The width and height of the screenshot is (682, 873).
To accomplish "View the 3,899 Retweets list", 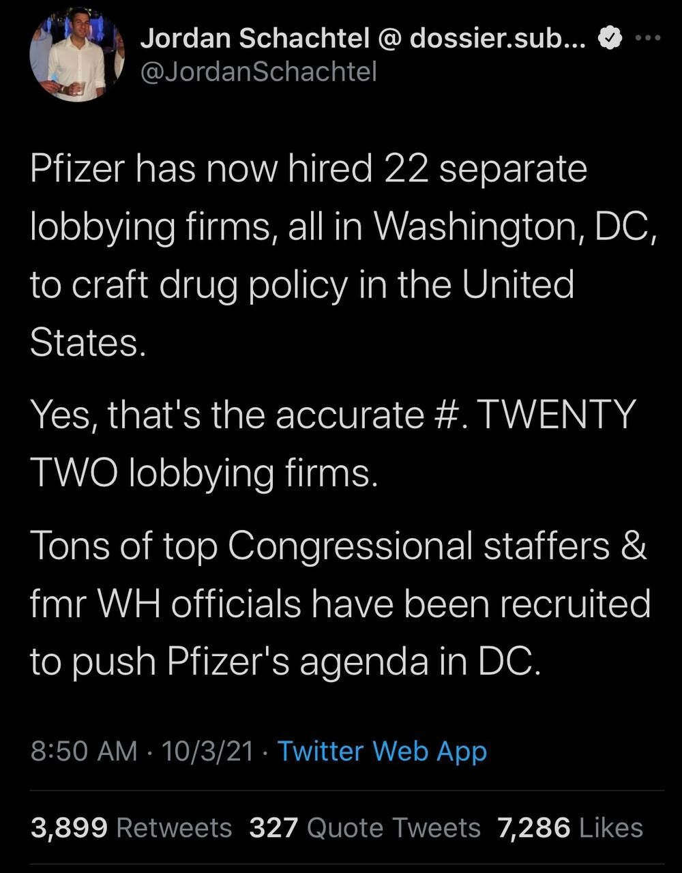I will click(131, 828).
